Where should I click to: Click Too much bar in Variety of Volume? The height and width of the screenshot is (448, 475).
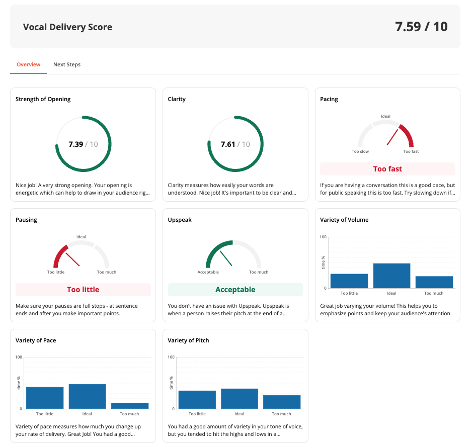(434, 282)
